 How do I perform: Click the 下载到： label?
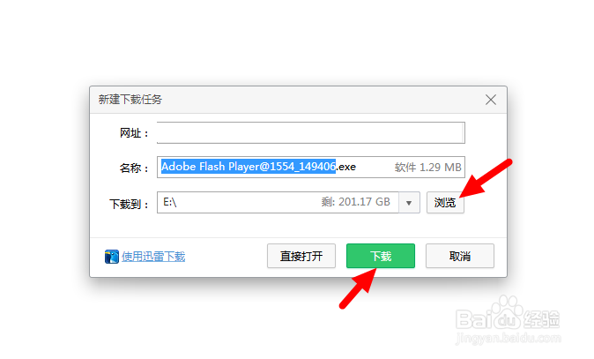click(x=130, y=204)
